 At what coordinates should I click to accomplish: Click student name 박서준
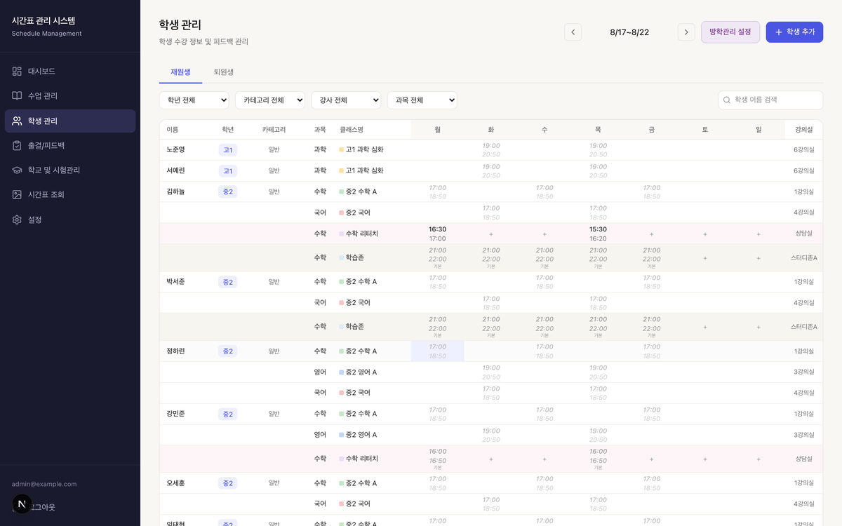176,282
